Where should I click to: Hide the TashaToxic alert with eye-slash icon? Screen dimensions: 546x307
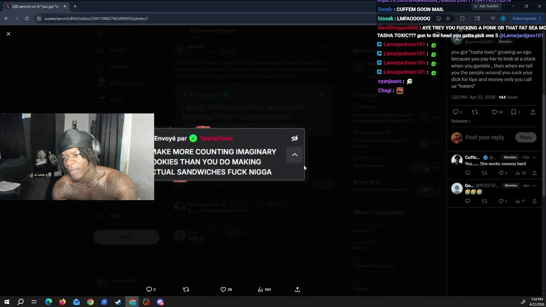(294, 138)
